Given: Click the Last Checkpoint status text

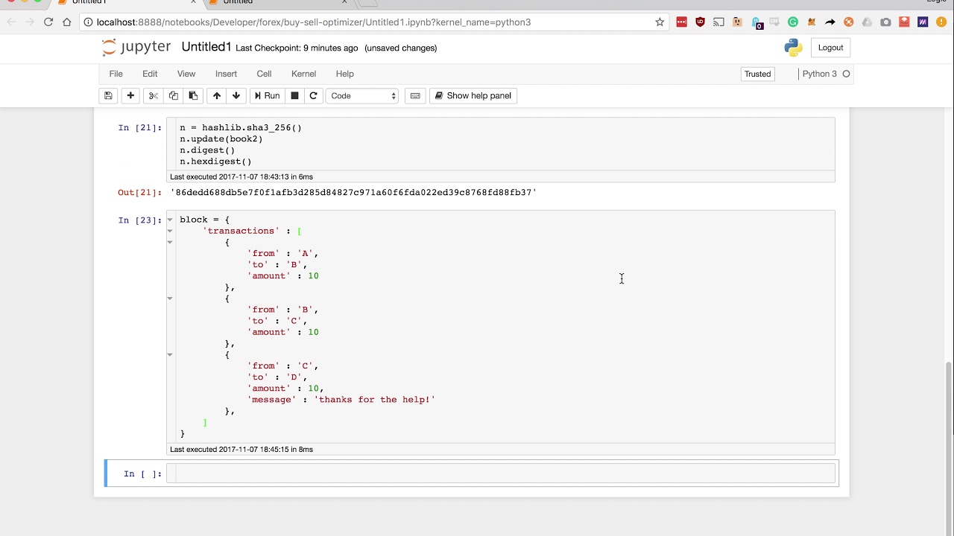Looking at the screenshot, I should [297, 48].
